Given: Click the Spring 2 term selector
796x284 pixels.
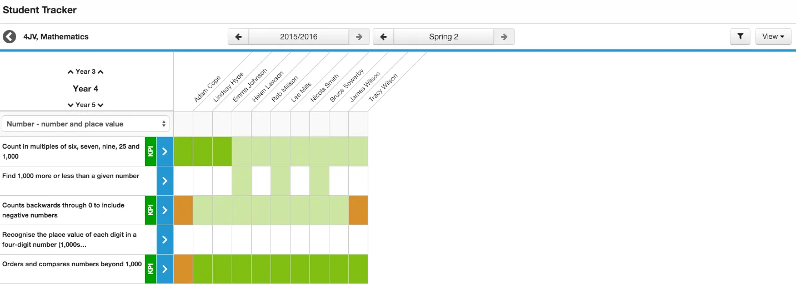Looking at the screenshot, I should (444, 37).
